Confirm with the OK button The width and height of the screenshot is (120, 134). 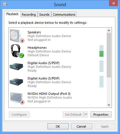tap(58, 126)
